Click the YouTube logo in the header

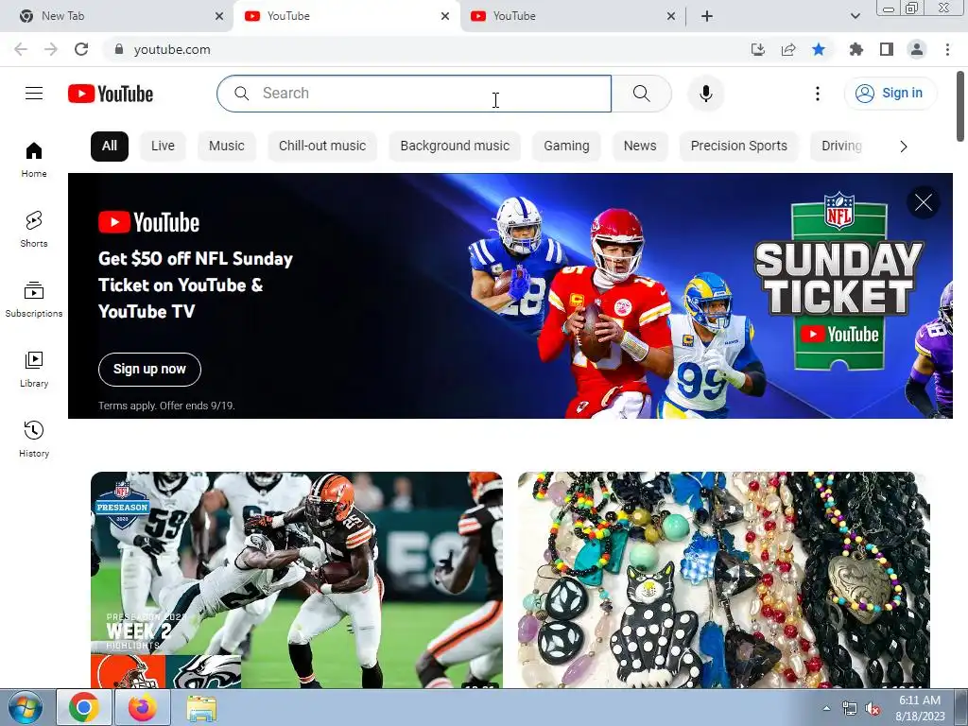pos(111,94)
